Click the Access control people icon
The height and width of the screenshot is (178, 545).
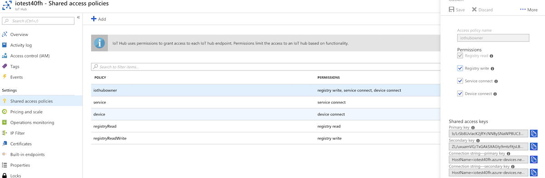[x=5, y=56]
